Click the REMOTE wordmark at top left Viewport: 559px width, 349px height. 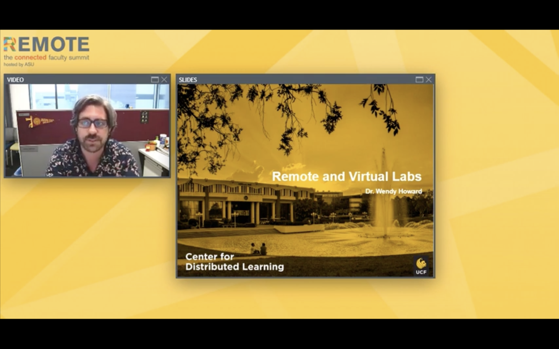tap(47, 43)
